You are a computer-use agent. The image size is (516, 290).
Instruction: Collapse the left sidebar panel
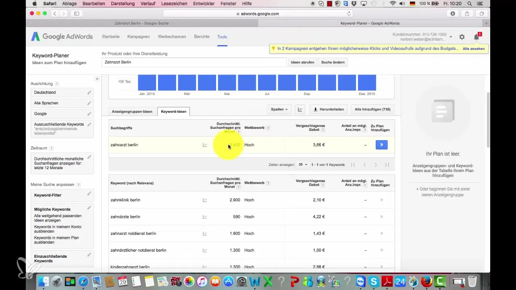(97, 79)
